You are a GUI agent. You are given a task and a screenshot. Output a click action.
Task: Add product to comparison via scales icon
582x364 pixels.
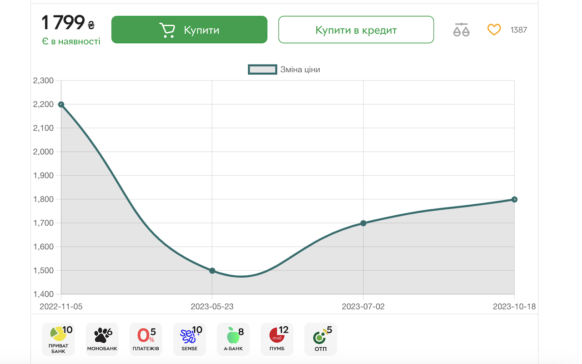point(461,30)
